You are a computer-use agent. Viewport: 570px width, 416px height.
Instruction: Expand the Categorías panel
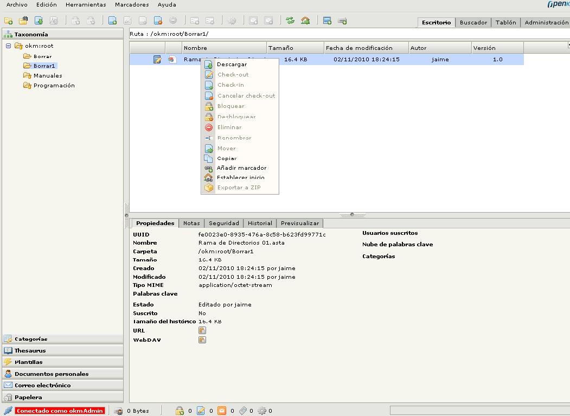point(62,339)
